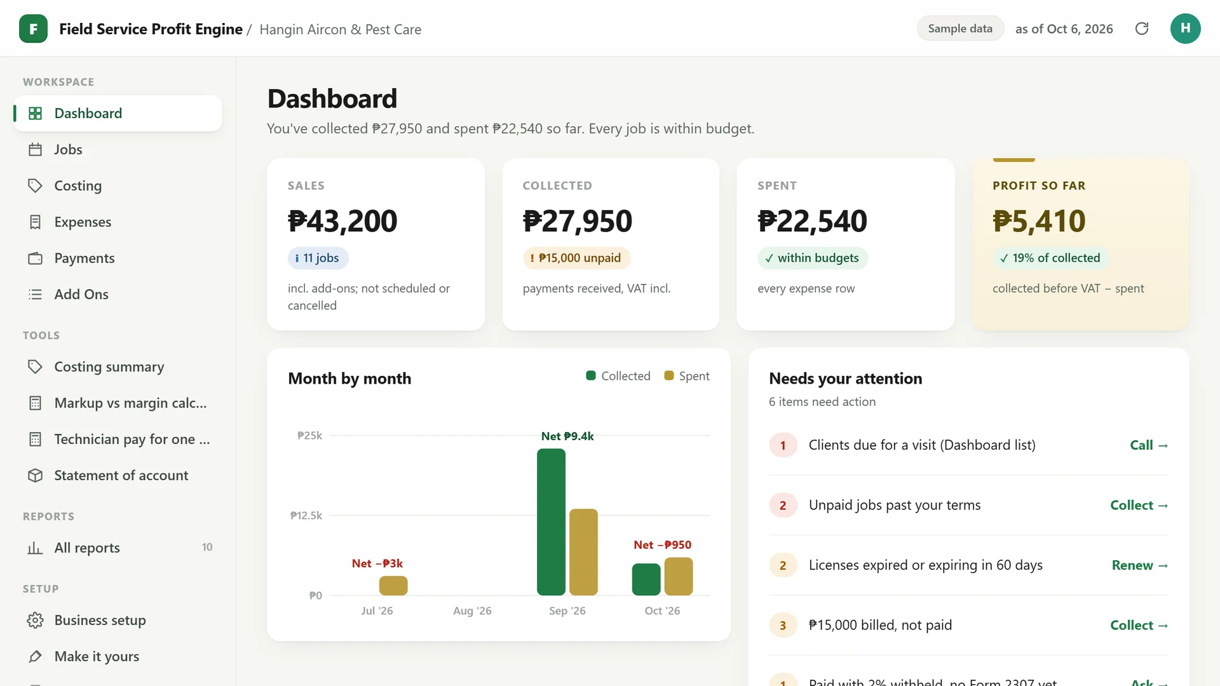Click Collect for ₱15,000 billed, not paid
The height and width of the screenshot is (686, 1220).
tap(1139, 625)
